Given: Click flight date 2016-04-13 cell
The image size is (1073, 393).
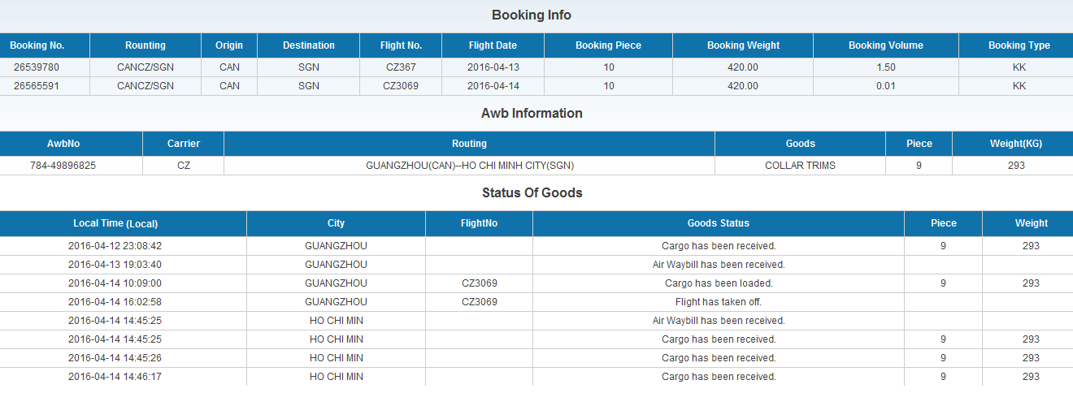Looking at the screenshot, I should (x=493, y=67).
